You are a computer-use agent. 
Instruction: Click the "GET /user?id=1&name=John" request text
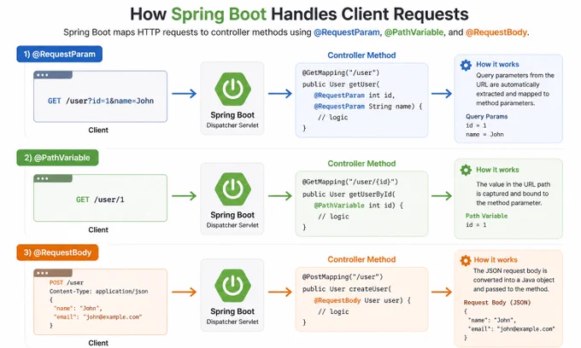[101, 101]
